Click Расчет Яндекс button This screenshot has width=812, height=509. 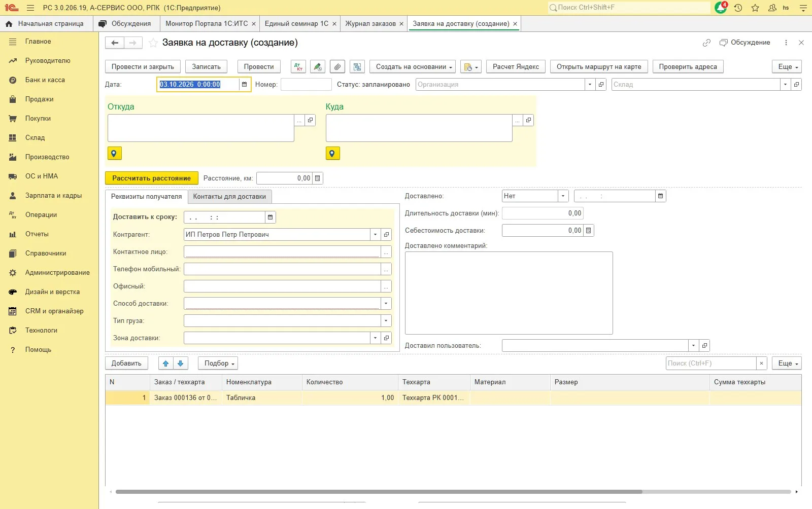point(516,67)
